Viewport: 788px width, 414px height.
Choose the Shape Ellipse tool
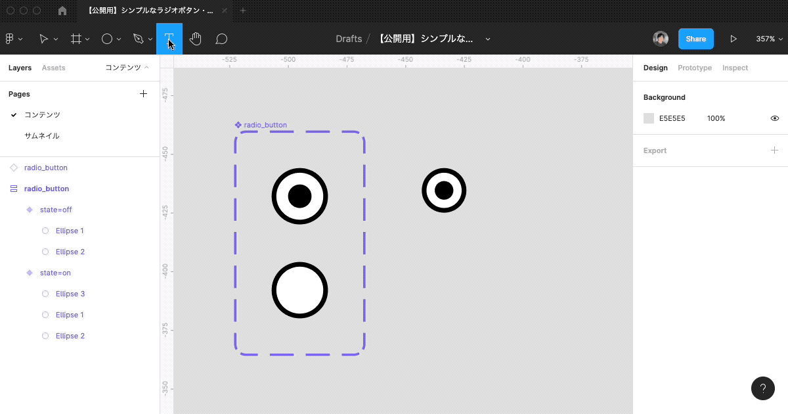pyautogui.click(x=107, y=39)
